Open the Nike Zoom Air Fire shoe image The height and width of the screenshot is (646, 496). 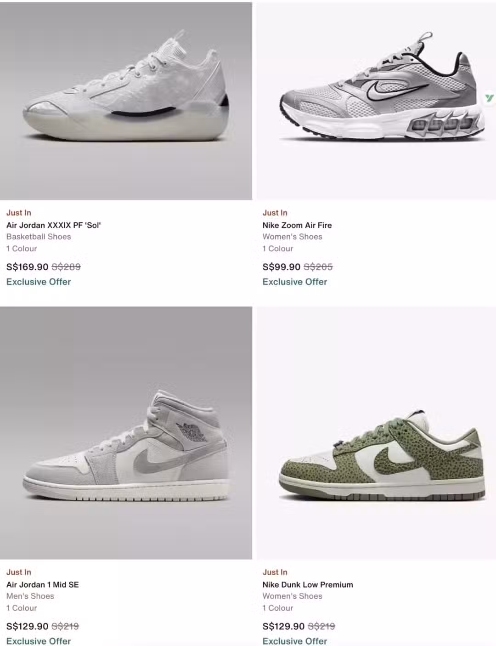[376, 101]
